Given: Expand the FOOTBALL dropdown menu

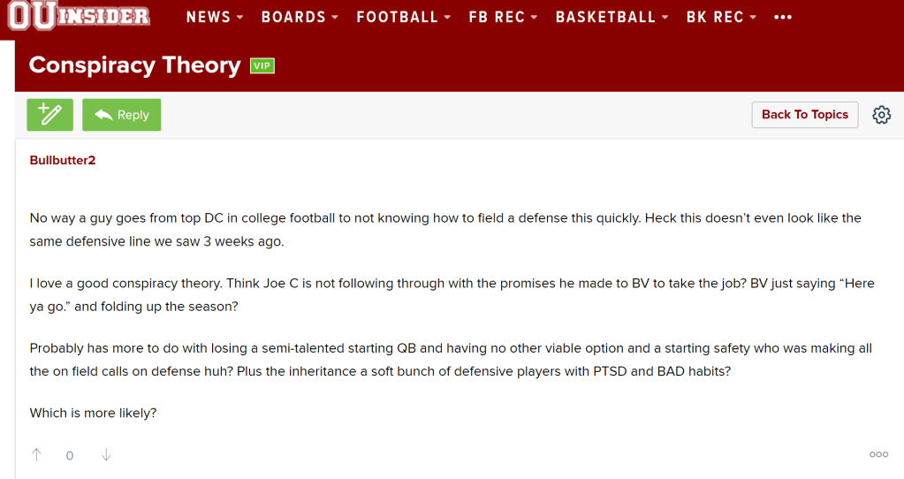Looking at the screenshot, I should coord(404,17).
